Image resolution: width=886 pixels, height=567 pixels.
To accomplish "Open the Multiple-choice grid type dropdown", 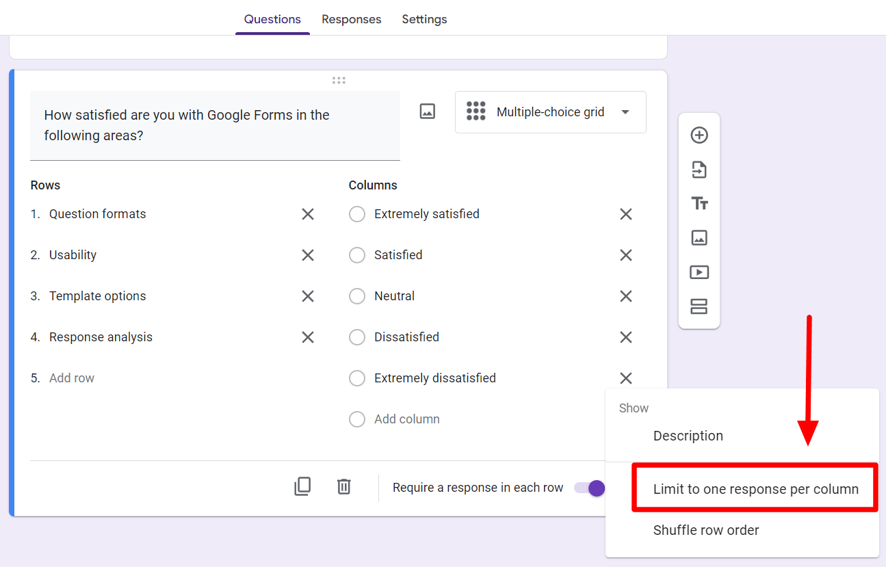I will coord(550,112).
